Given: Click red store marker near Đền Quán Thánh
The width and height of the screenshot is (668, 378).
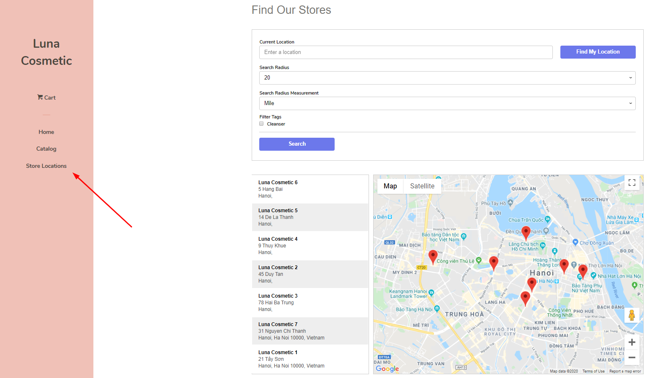Looking at the screenshot, I should pyautogui.click(x=526, y=232).
